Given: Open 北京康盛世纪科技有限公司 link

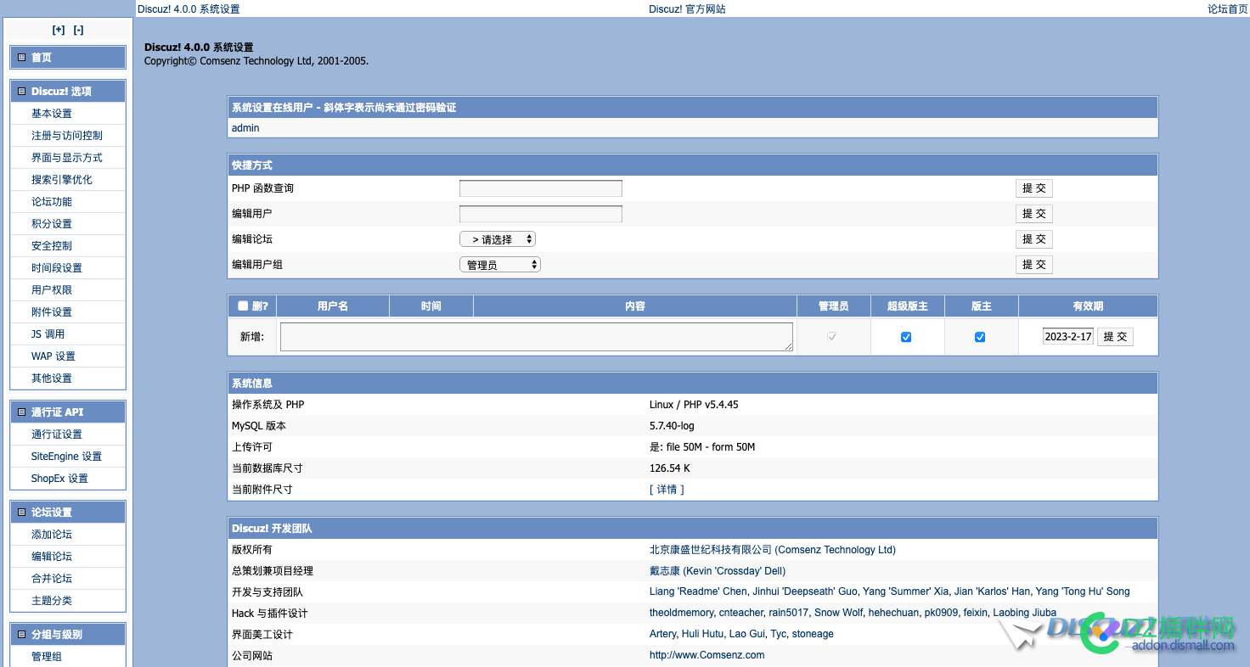Looking at the screenshot, I should click(x=773, y=550).
